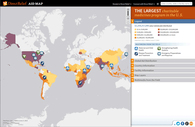Expand the Map Layers section
This screenshot has height=127, width=195.
[163, 75]
